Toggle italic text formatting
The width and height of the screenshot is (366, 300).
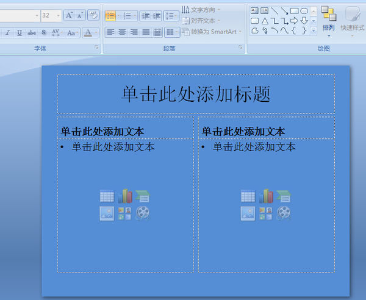[7, 33]
